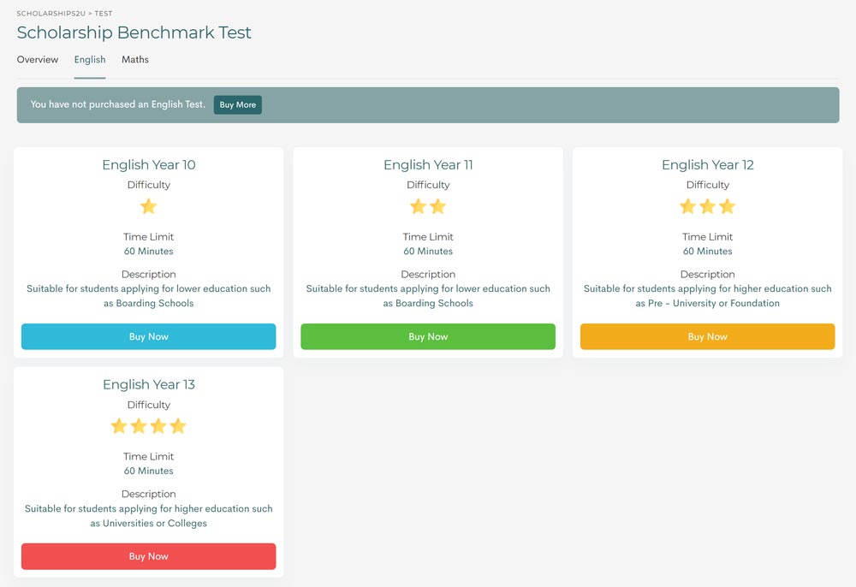Open the Overview tab
The width and height of the screenshot is (856, 587).
click(37, 59)
